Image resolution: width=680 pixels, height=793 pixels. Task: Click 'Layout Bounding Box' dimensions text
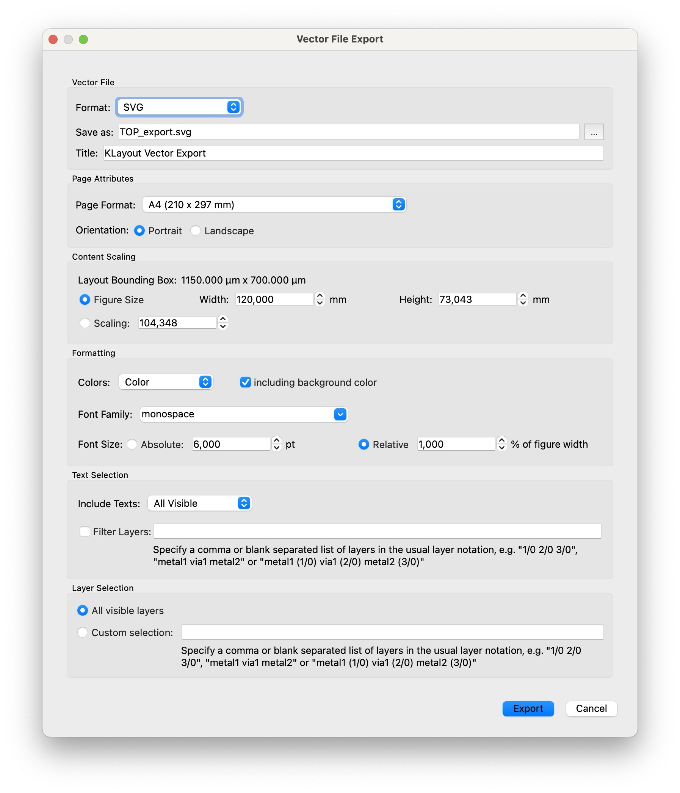tap(243, 280)
